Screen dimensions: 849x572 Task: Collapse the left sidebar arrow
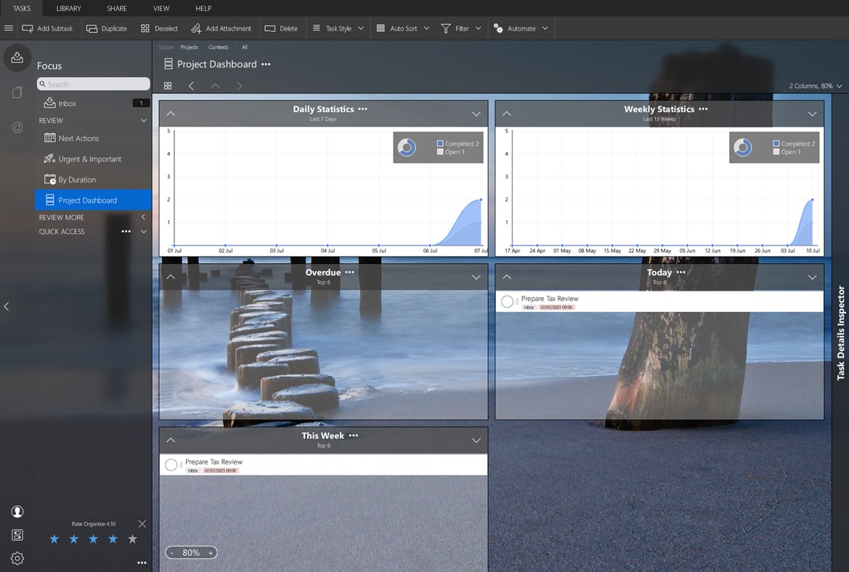7,307
